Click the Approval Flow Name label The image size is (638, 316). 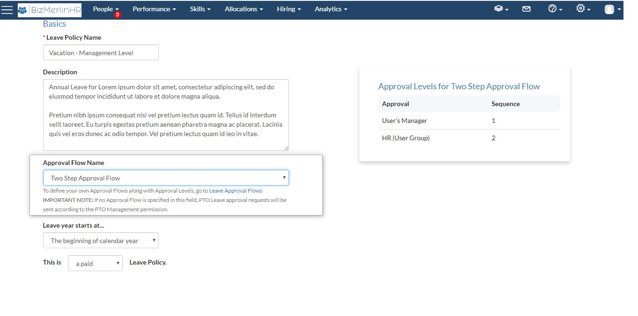tap(74, 163)
